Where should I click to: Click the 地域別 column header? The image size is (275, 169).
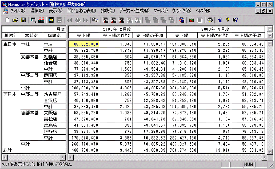click(x=11, y=36)
